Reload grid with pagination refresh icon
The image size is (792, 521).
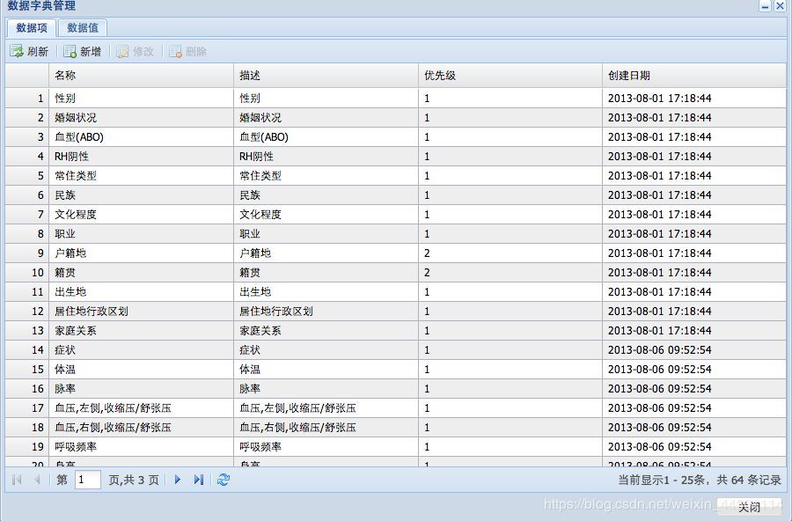(x=224, y=480)
